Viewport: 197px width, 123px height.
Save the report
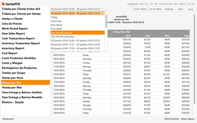[x=191, y=9]
